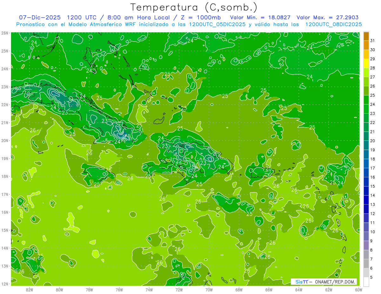Click the "Valor Min. = 18.0827" readout
This screenshot has height=294, width=381.
260,18
